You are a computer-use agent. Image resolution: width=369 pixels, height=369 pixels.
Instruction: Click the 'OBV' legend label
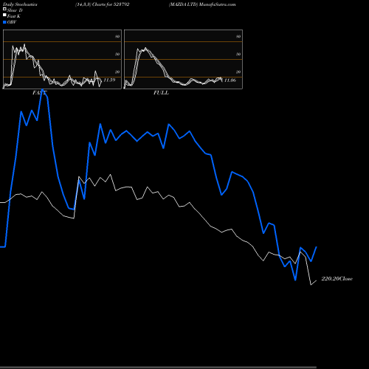[x=12, y=22]
